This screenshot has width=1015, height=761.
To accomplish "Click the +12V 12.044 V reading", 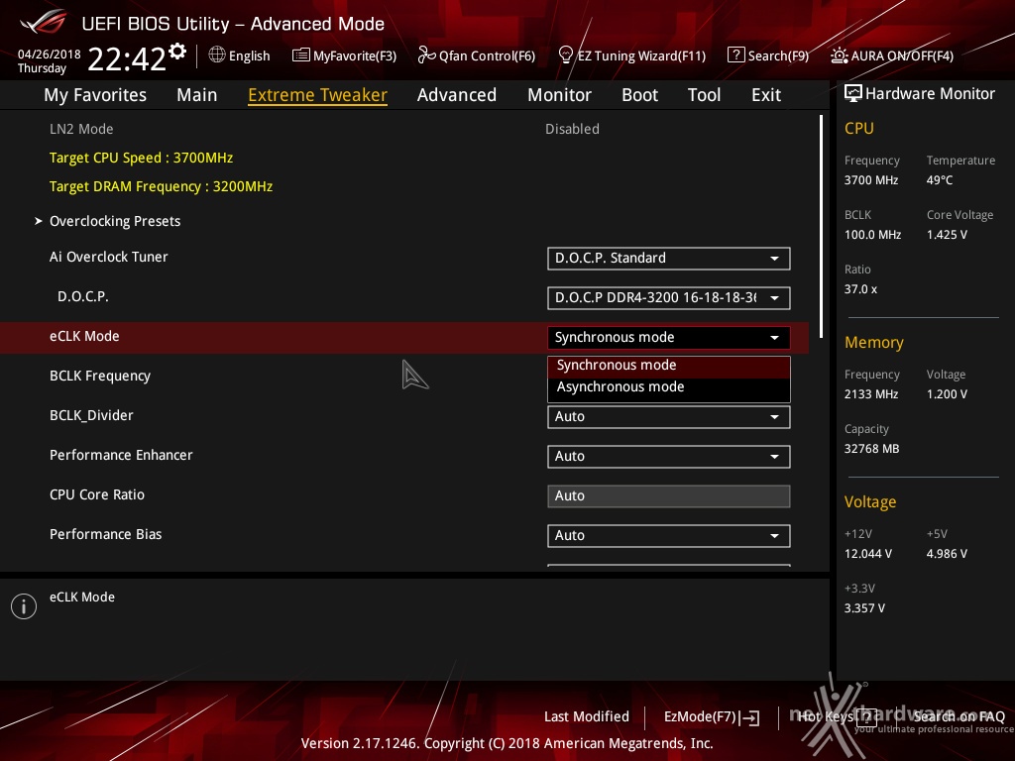I will pyautogui.click(x=868, y=554).
